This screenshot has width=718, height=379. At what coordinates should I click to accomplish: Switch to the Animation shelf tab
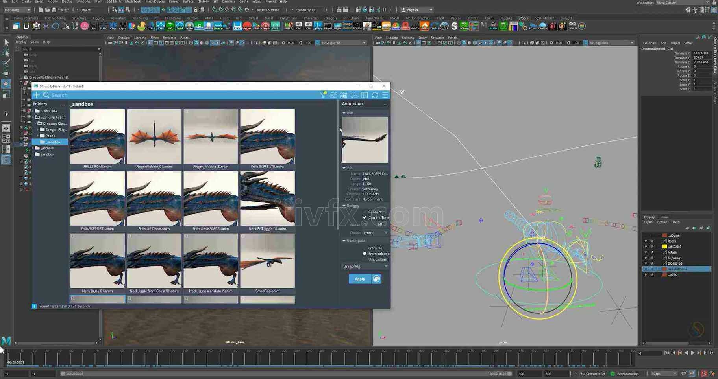pos(118,18)
